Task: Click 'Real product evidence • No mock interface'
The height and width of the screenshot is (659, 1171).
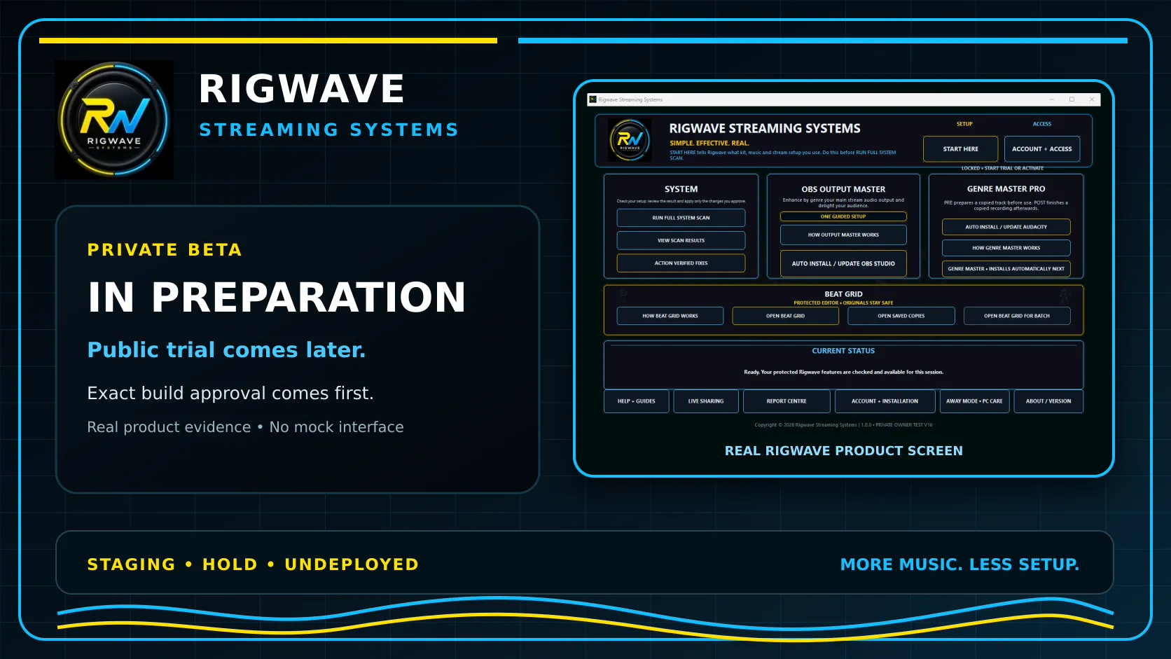Action: 245,427
